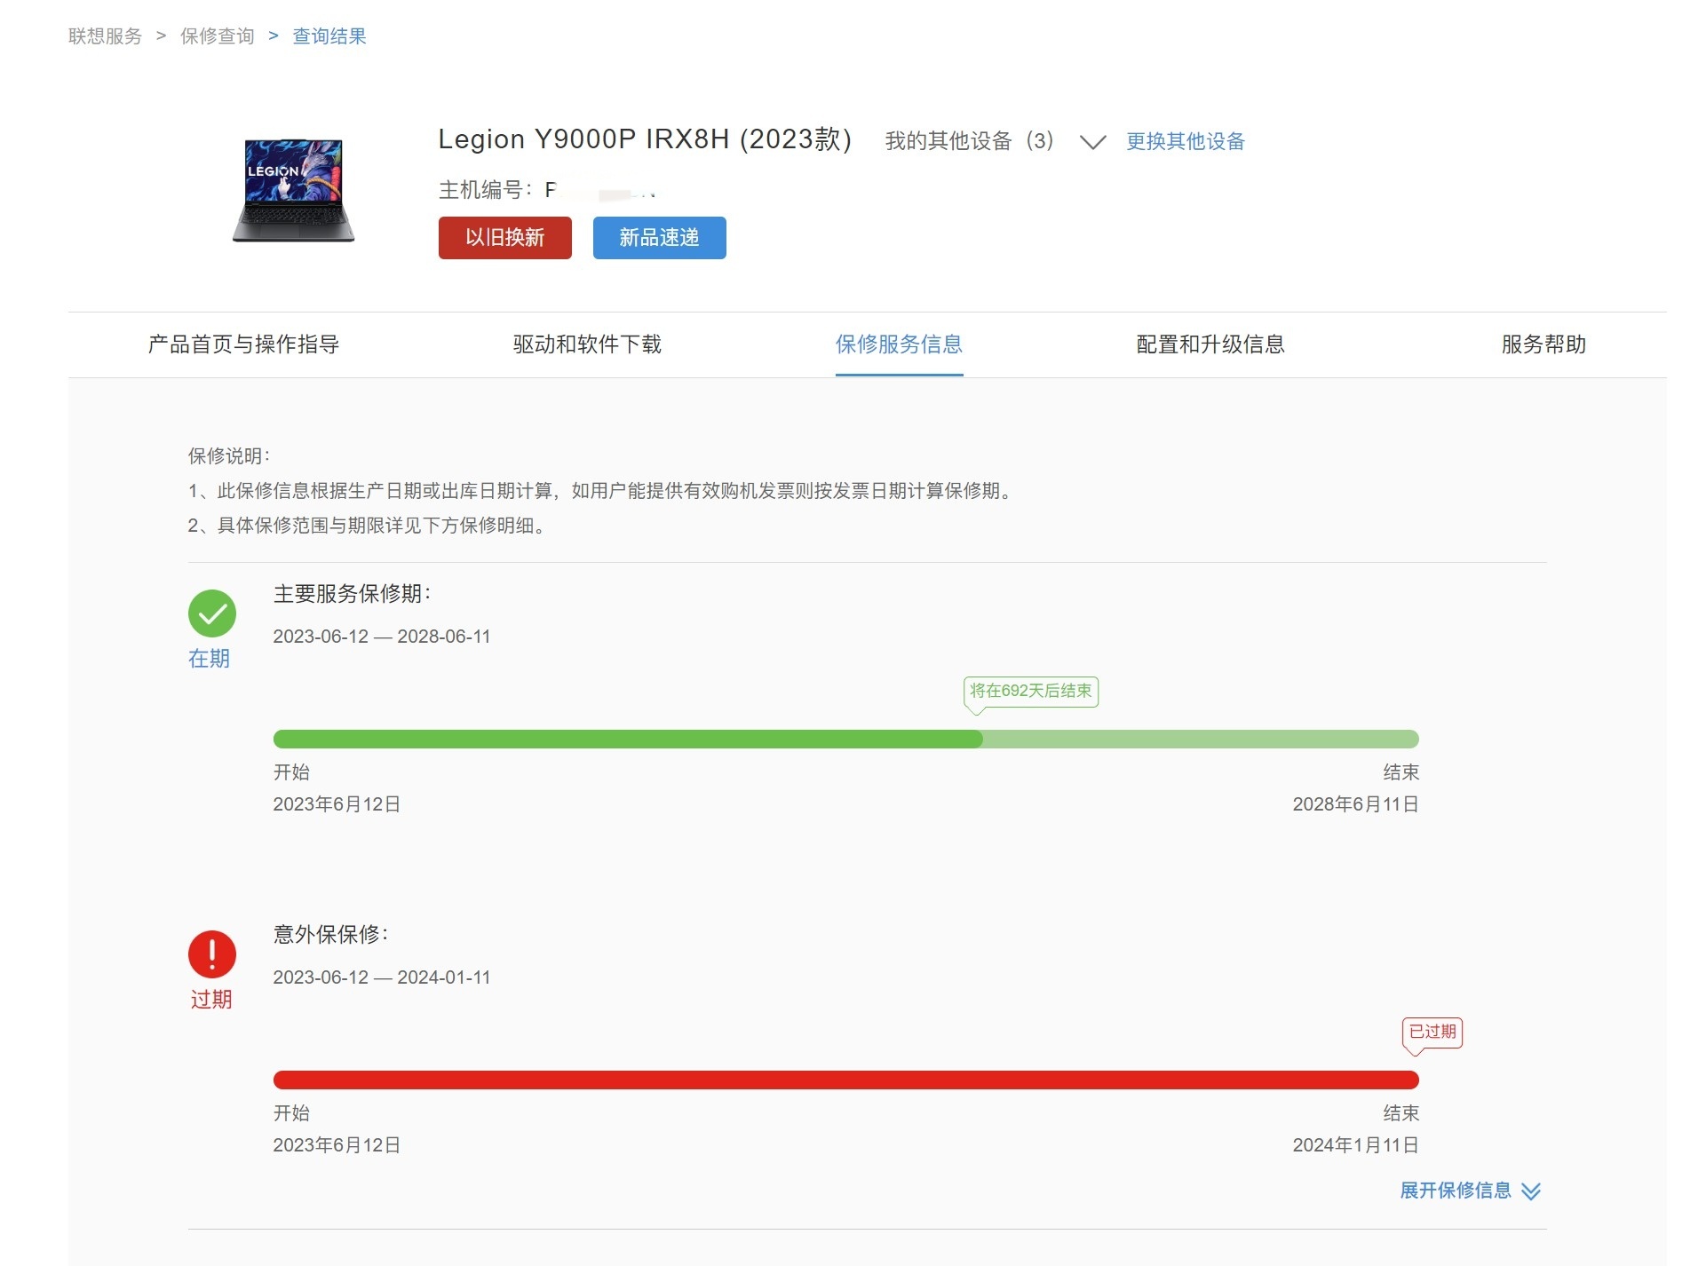Click the 过期 status label
Screen dimensions: 1706x1266
pyautogui.click(x=211, y=1000)
